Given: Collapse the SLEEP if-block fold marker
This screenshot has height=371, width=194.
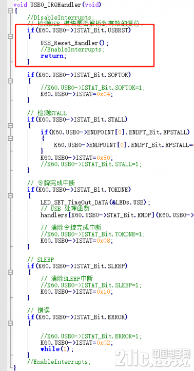Looking at the screenshot, I should (10, 272).
